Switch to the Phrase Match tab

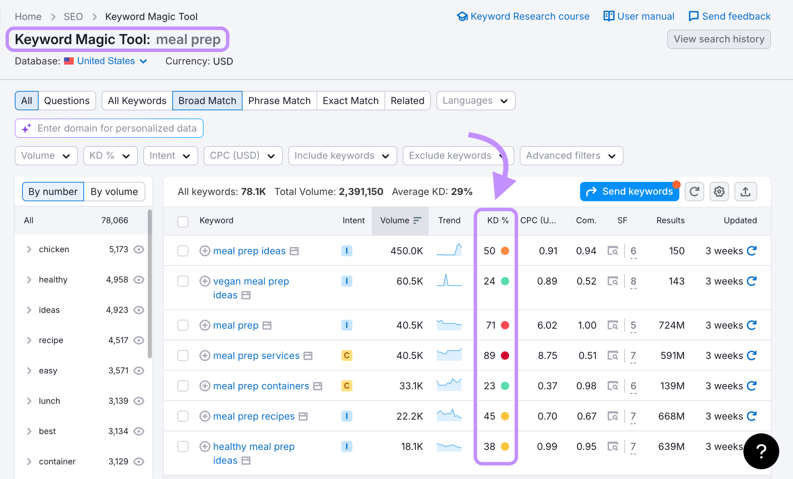(x=279, y=100)
